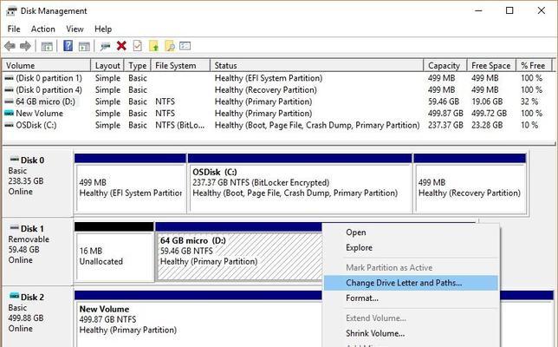Click the folder with green arrow icon
Viewport: 558px width, 347px height.
pyautogui.click(x=153, y=46)
